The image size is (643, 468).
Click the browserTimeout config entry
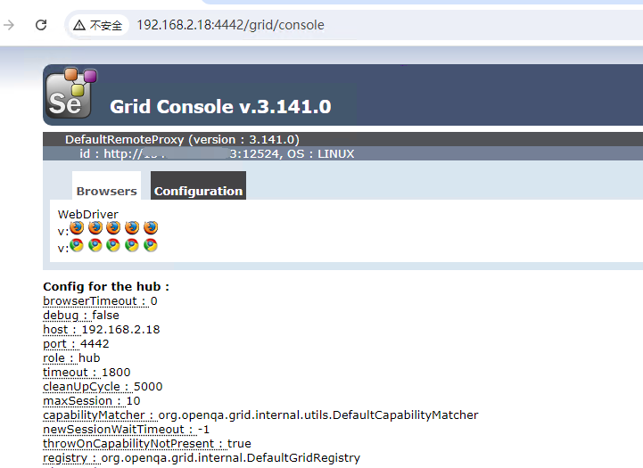point(100,301)
